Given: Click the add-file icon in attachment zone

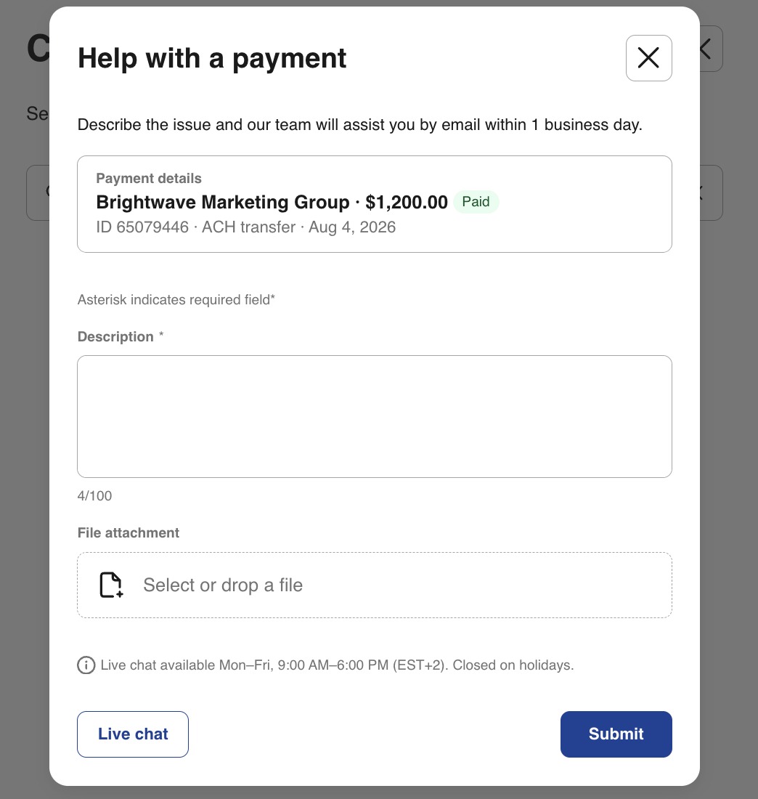Looking at the screenshot, I should pyautogui.click(x=111, y=585).
